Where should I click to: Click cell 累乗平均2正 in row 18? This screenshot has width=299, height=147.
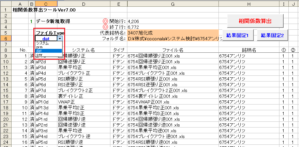coord(83,108)
